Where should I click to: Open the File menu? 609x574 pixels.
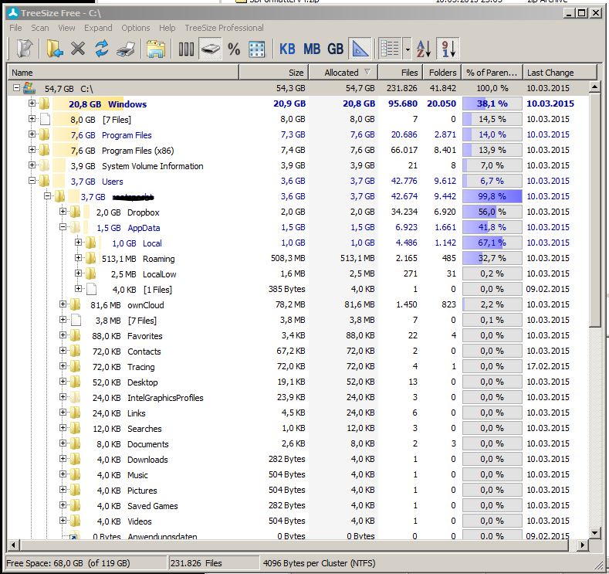(15, 28)
